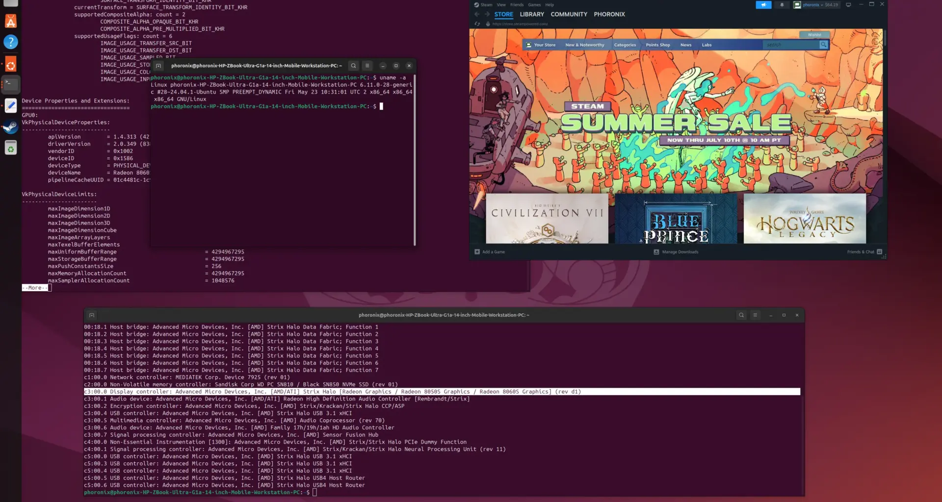Click the Manage Downloads icon
This screenshot has width=942, height=502.
tap(656, 252)
